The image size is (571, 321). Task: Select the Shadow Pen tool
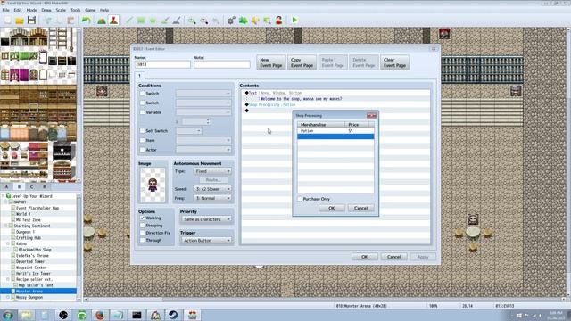click(177, 21)
